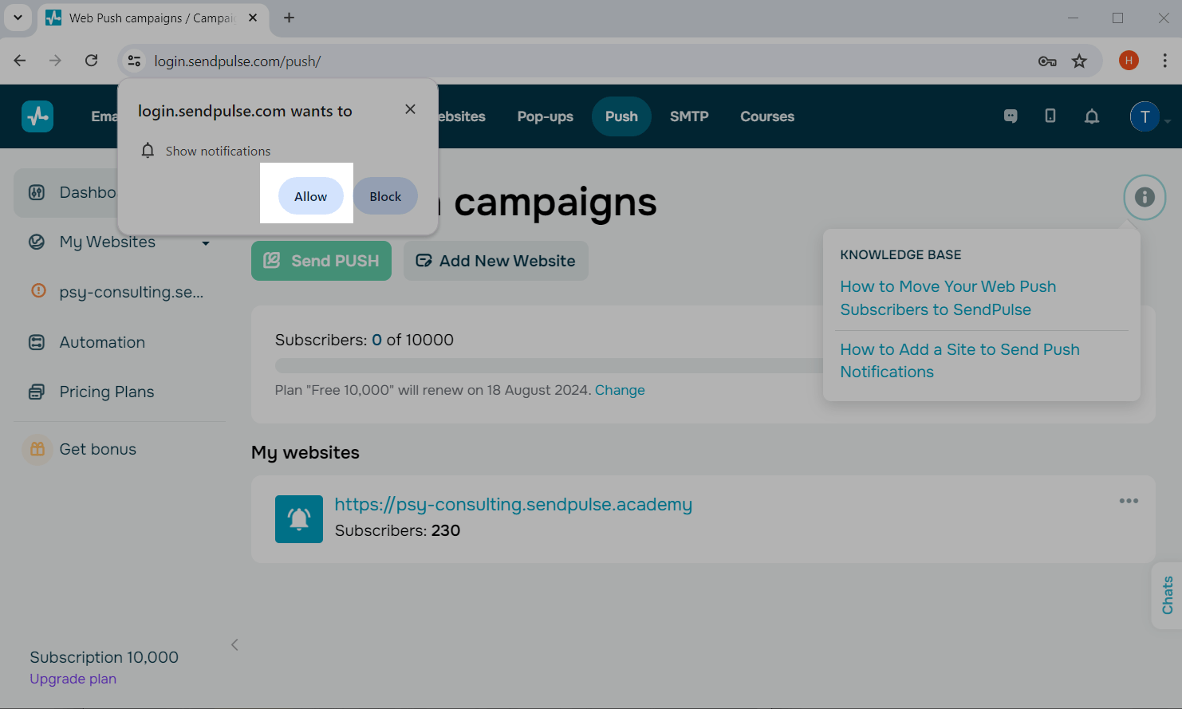This screenshot has height=709, width=1182.
Task: Expand the My Websites dropdown arrow
Action: pos(206,242)
